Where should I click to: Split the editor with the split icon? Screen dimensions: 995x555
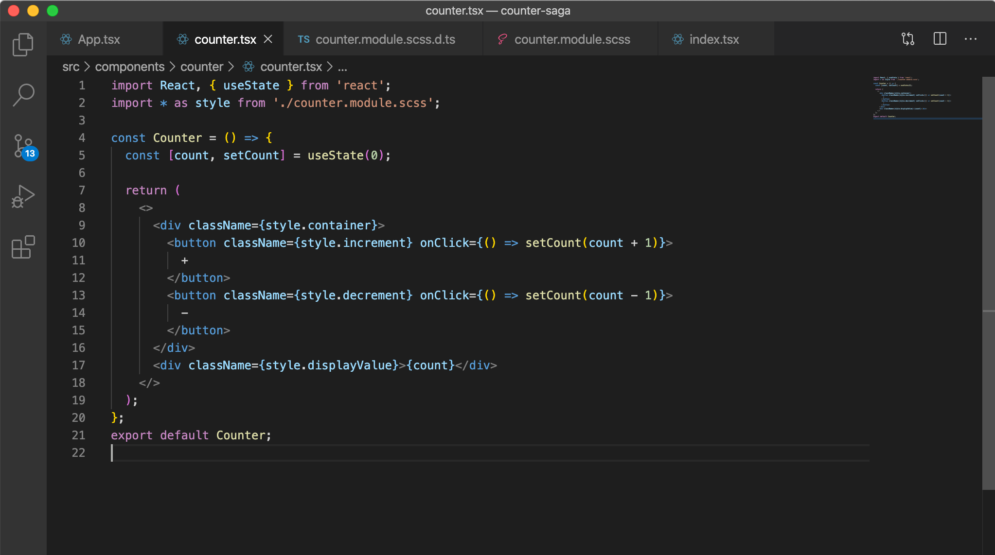(940, 39)
